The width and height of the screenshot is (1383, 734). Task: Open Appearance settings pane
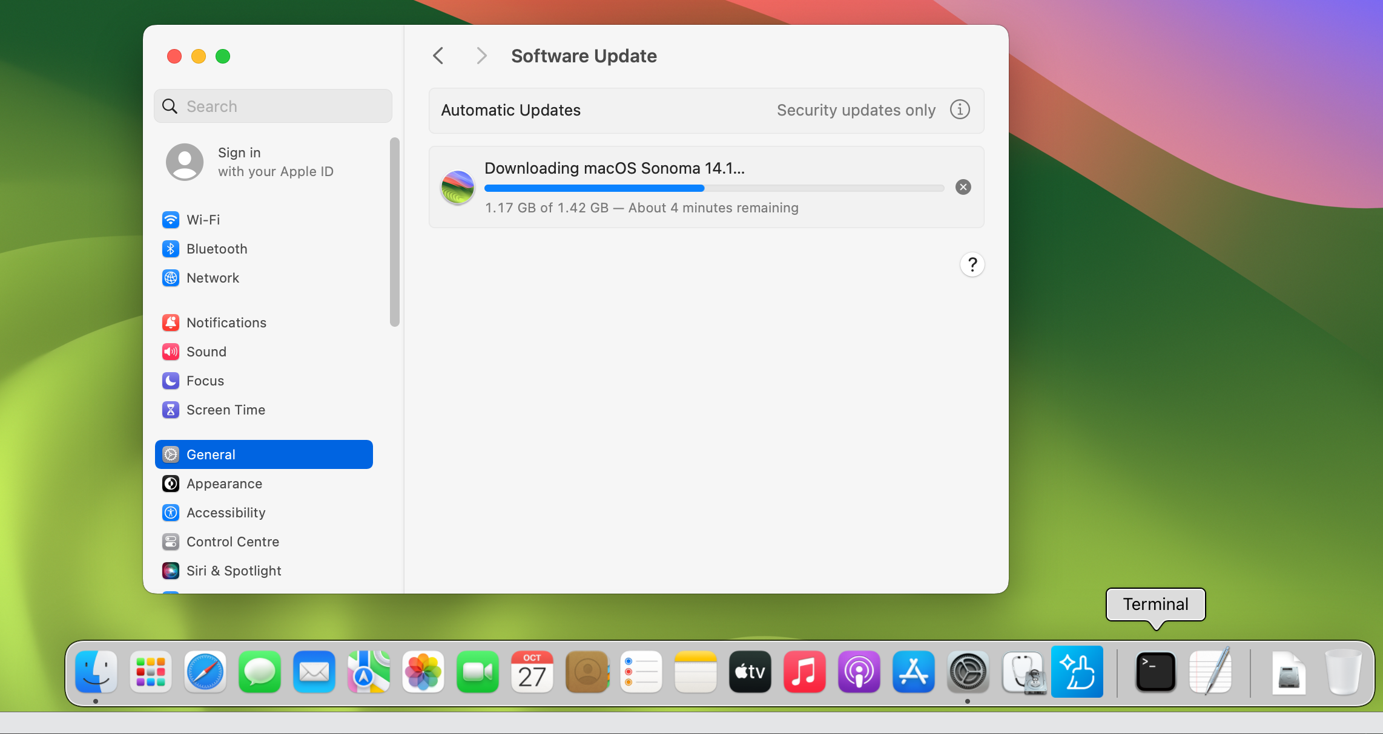[x=263, y=483]
